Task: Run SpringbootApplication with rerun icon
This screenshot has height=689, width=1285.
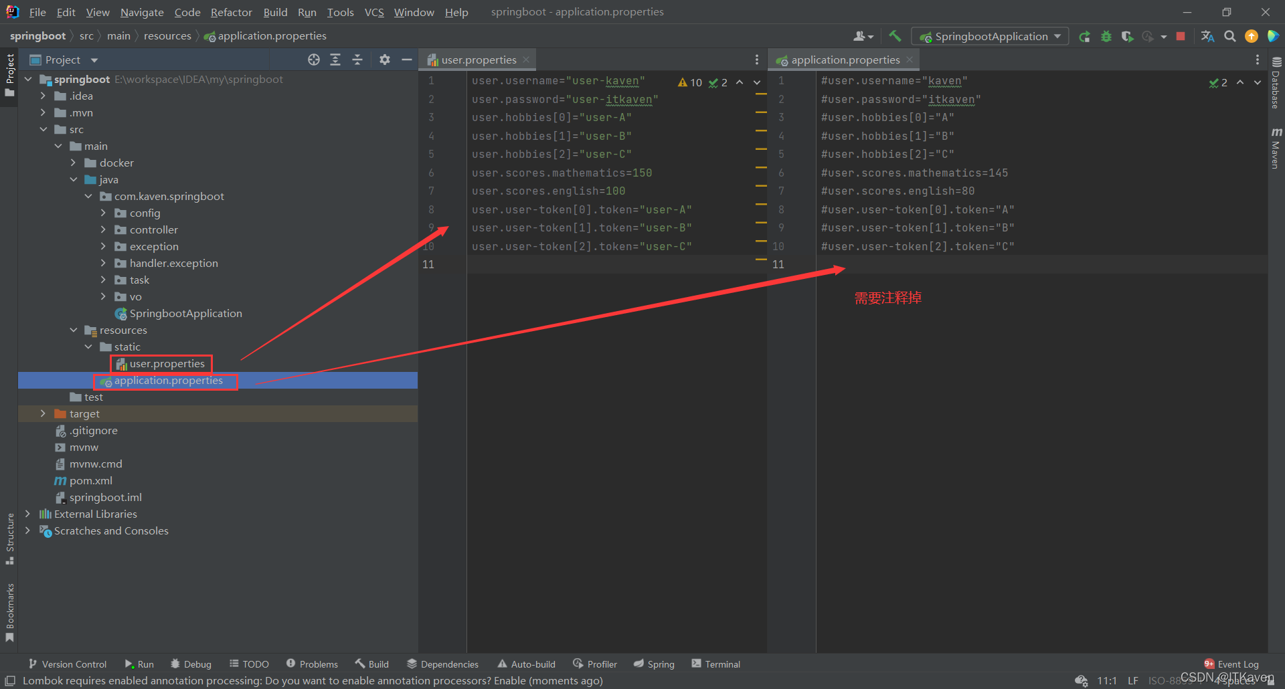Action: tap(1084, 36)
